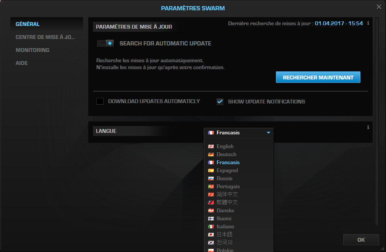Click the info icon beside last update date
The height and width of the screenshot is (252, 386).
click(368, 23)
